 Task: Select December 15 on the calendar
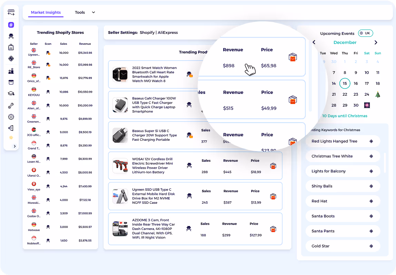click(345, 83)
